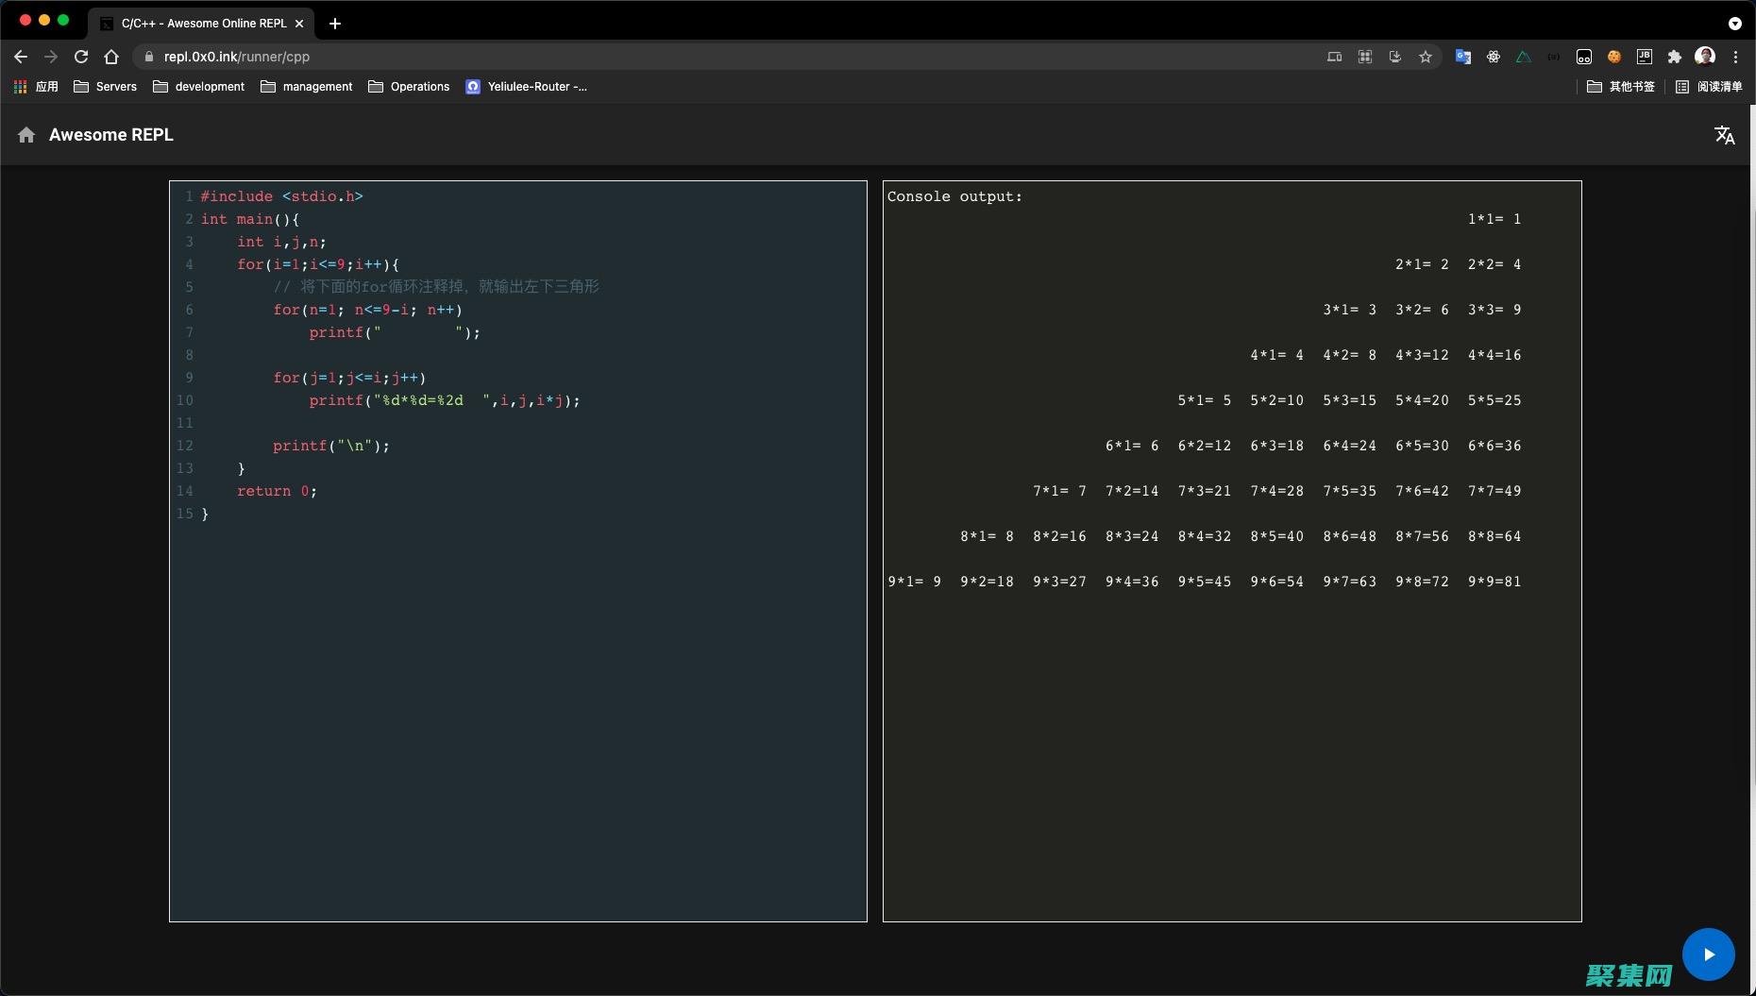Click the cookie manager extension icon
The image size is (1756, 996).
1613,57
